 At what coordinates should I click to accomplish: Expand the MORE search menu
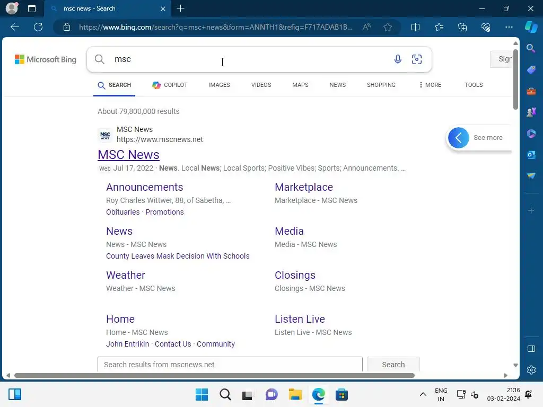(430, 85)
